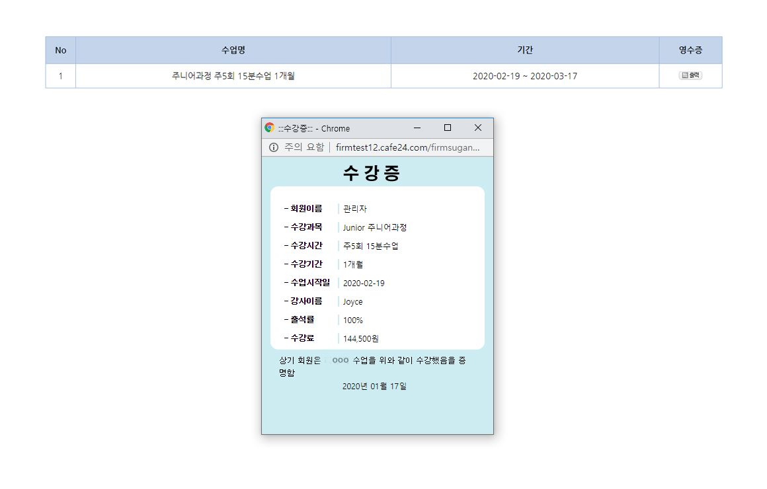Click the 수강증 heading in popup

coord(372,173)
